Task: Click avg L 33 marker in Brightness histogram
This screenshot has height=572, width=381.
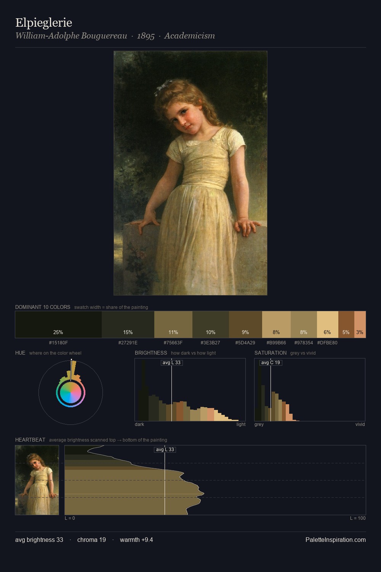Action: click(171, 363)
